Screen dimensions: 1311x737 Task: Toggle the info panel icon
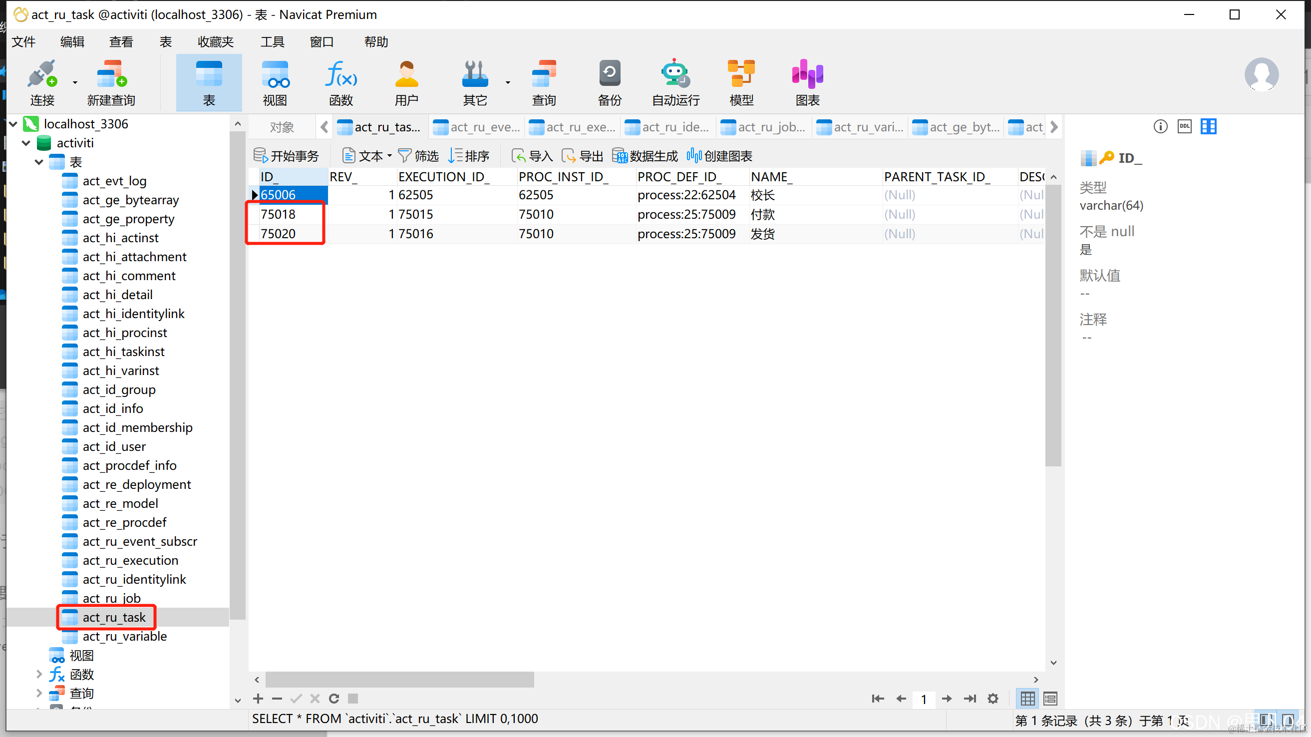pos(1160,126)
